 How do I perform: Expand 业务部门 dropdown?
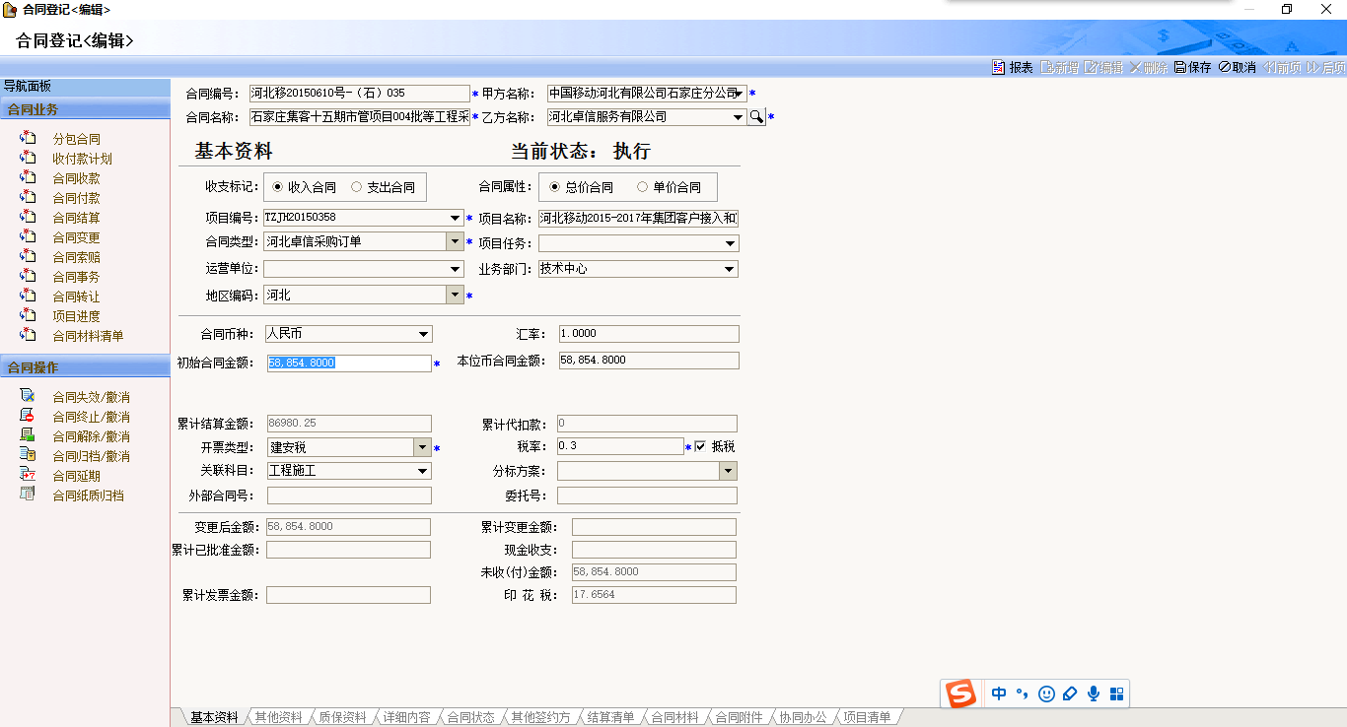(x=730, y=269)
